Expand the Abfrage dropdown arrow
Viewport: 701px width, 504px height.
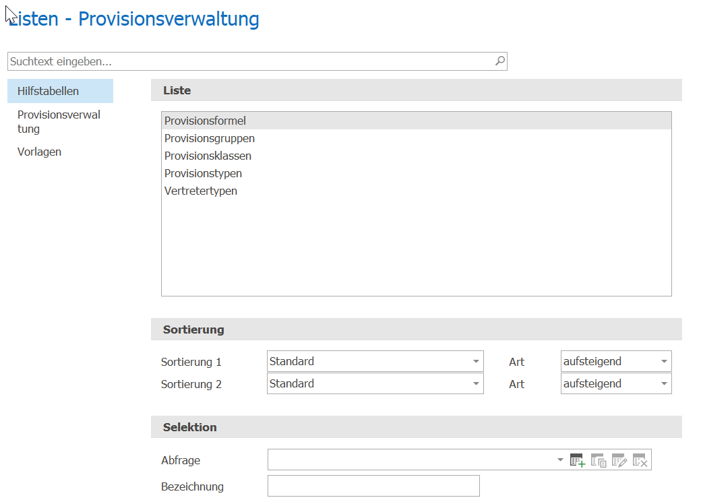point(560,460)
